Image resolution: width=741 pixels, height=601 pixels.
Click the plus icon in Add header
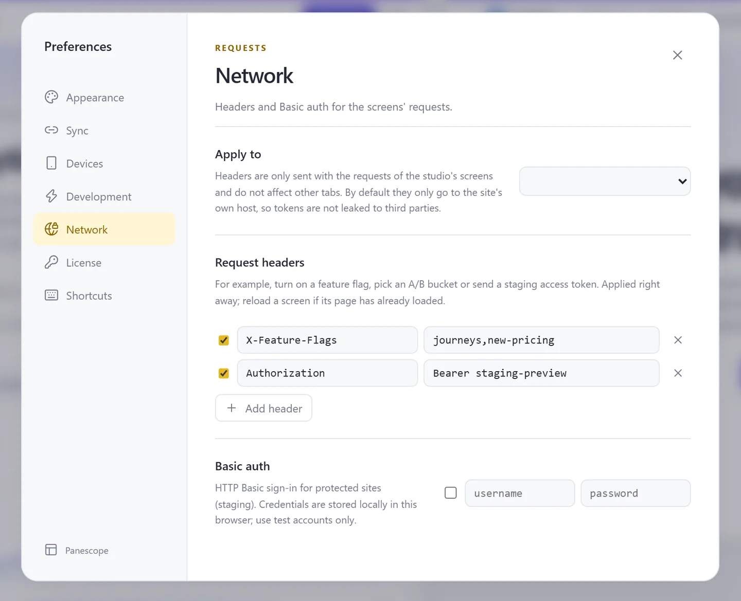(x=232, y=408)
